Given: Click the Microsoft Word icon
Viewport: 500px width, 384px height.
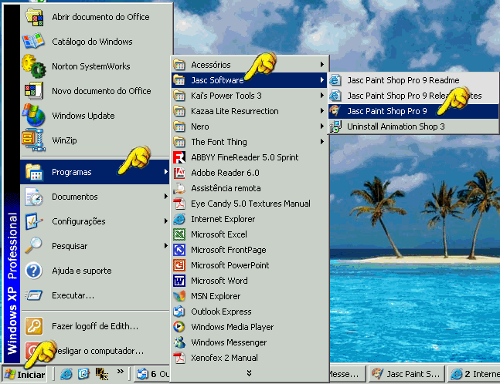Looking at the screenshot, I should point(179,281).
